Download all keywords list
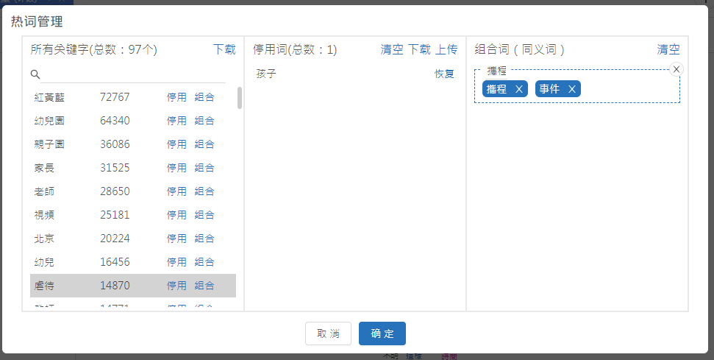The width and height of the screenshot is (714, 360). pos(224,49)
